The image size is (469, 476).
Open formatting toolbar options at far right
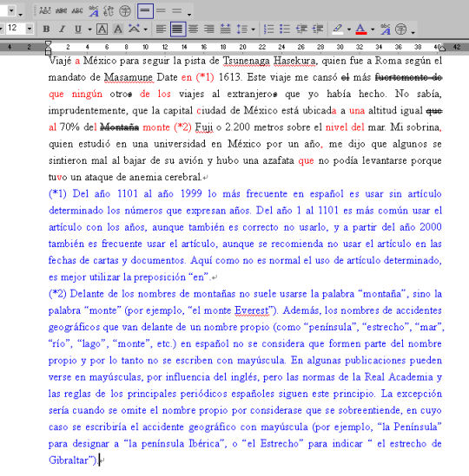coord(413,32)
